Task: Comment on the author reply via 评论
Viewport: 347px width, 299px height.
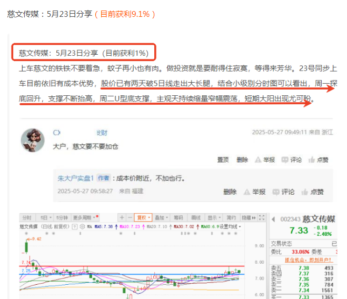Action: point(283,192)
